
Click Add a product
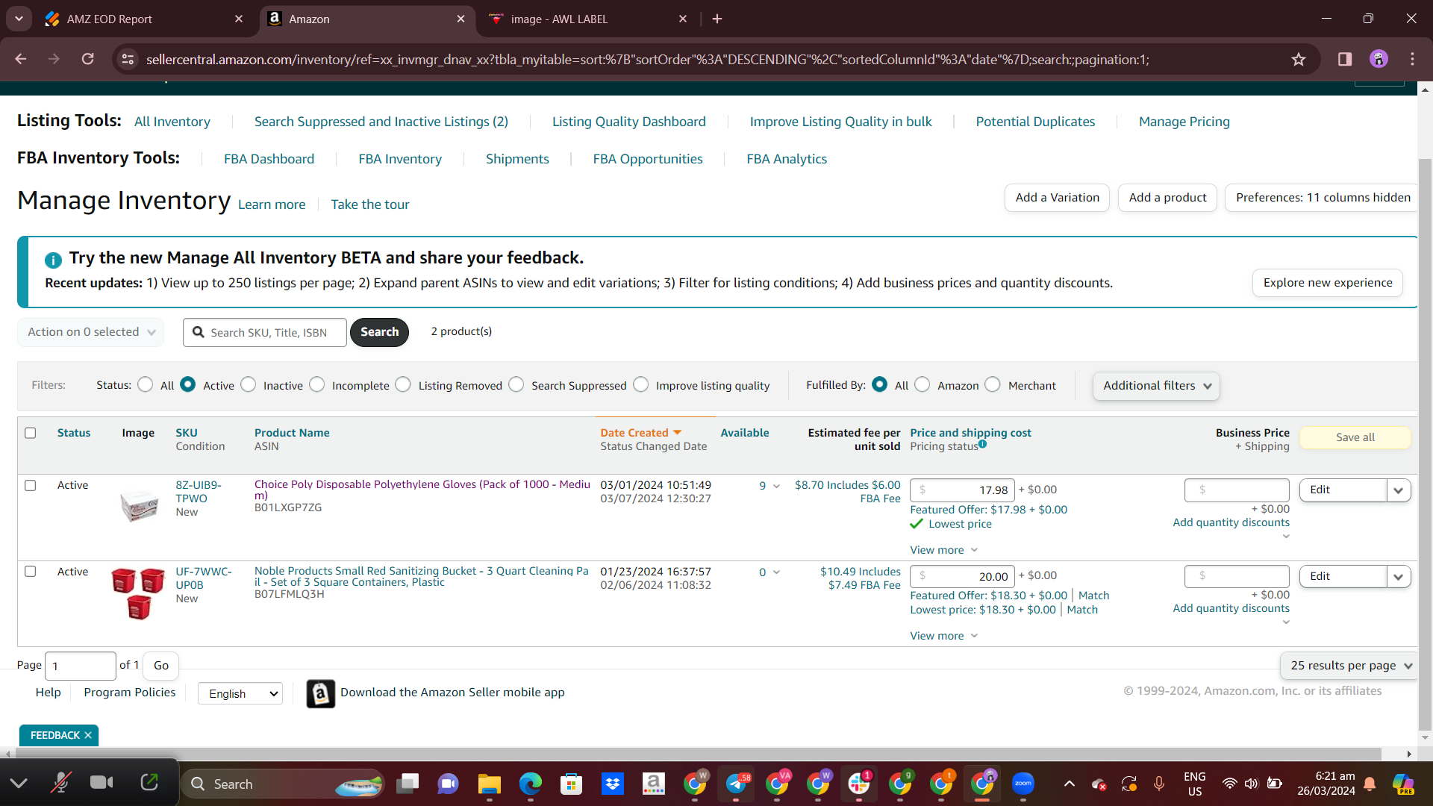(x=1167, y=198)
